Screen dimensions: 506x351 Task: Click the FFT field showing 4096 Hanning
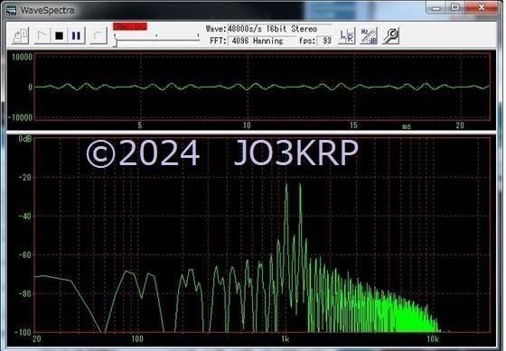click(x=261, y=41)
